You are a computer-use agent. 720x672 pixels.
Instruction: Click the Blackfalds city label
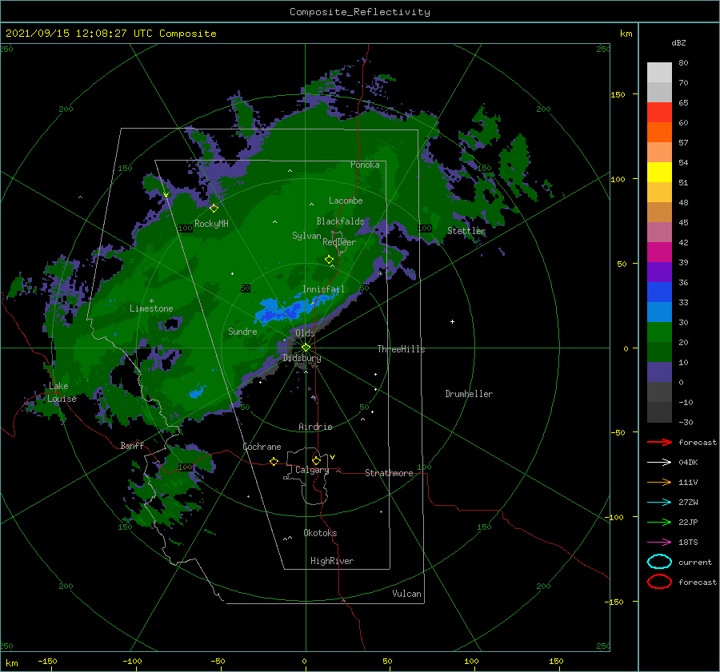click(x=340, y=221)
